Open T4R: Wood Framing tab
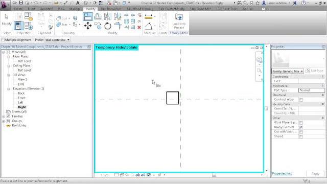Screen dimensions: 327x184 [x=139, y=9]
